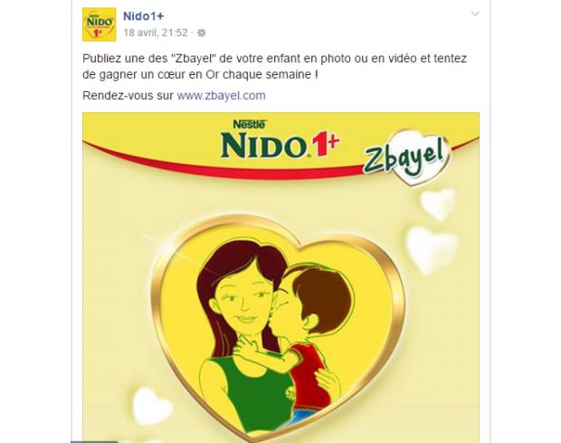Click the gear privacy icon beside timestamp
This screenshot has width=561, height=443.
(202, 33)
